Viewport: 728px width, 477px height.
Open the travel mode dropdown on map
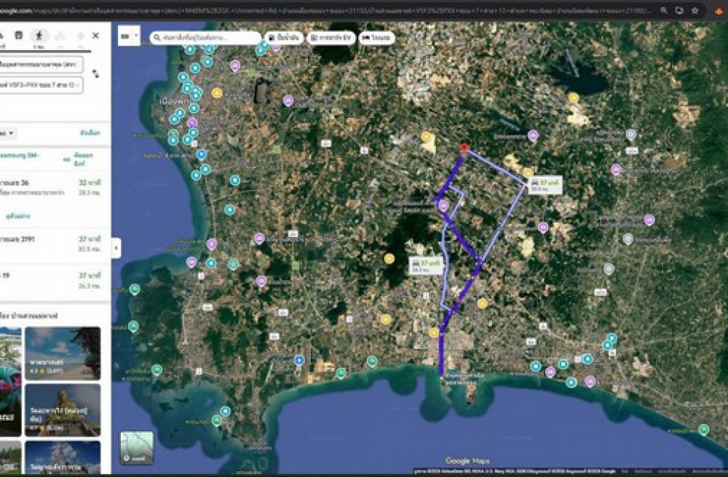click(x=128, y=36)
